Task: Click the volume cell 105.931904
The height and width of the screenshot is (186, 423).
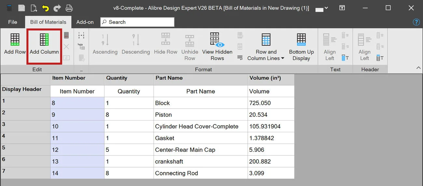Action: point(271,126)
